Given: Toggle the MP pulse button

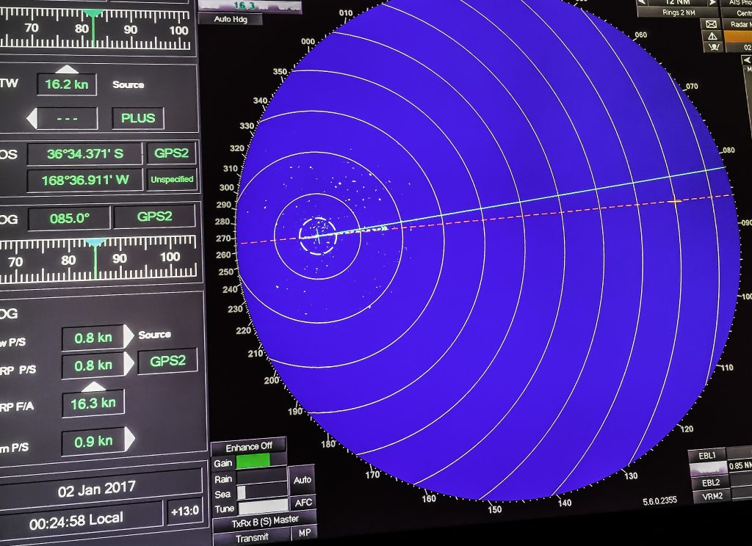Looking at the screenshot, I should coord(305,533).
